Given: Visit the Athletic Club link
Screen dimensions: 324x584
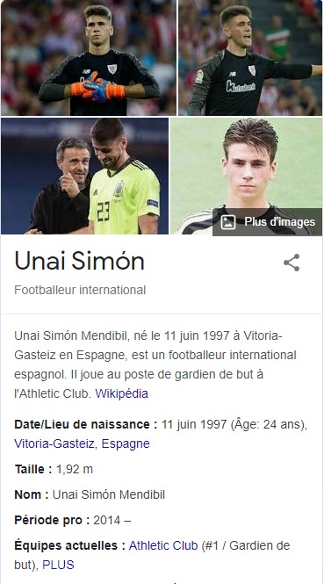Looking at the screenshot, I should 163,545.
